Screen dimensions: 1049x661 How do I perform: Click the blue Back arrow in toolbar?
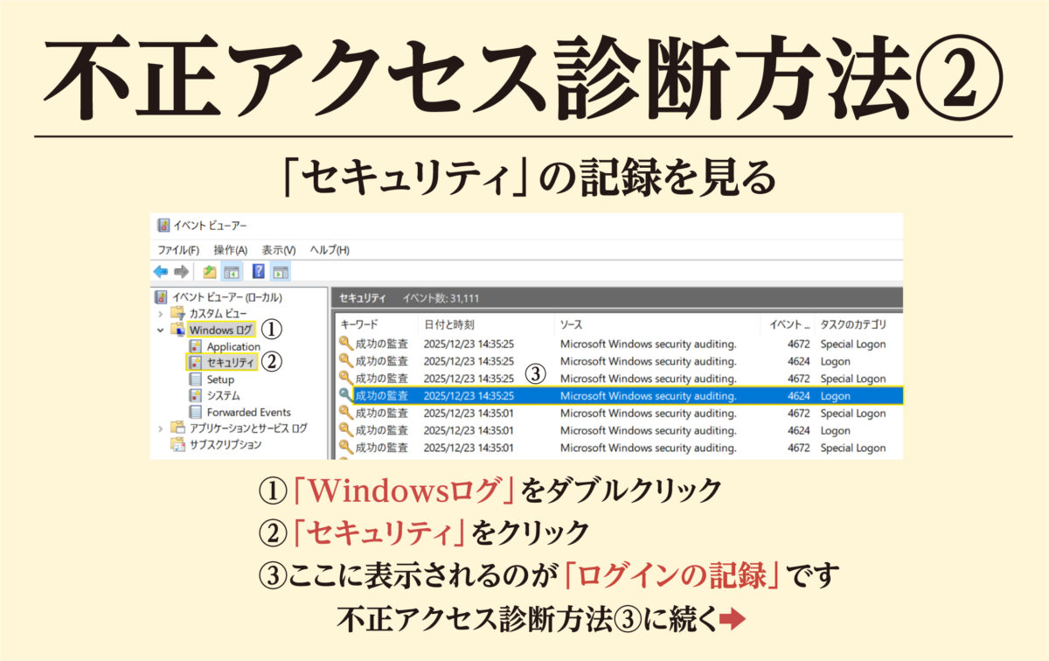tap(161, 272)
